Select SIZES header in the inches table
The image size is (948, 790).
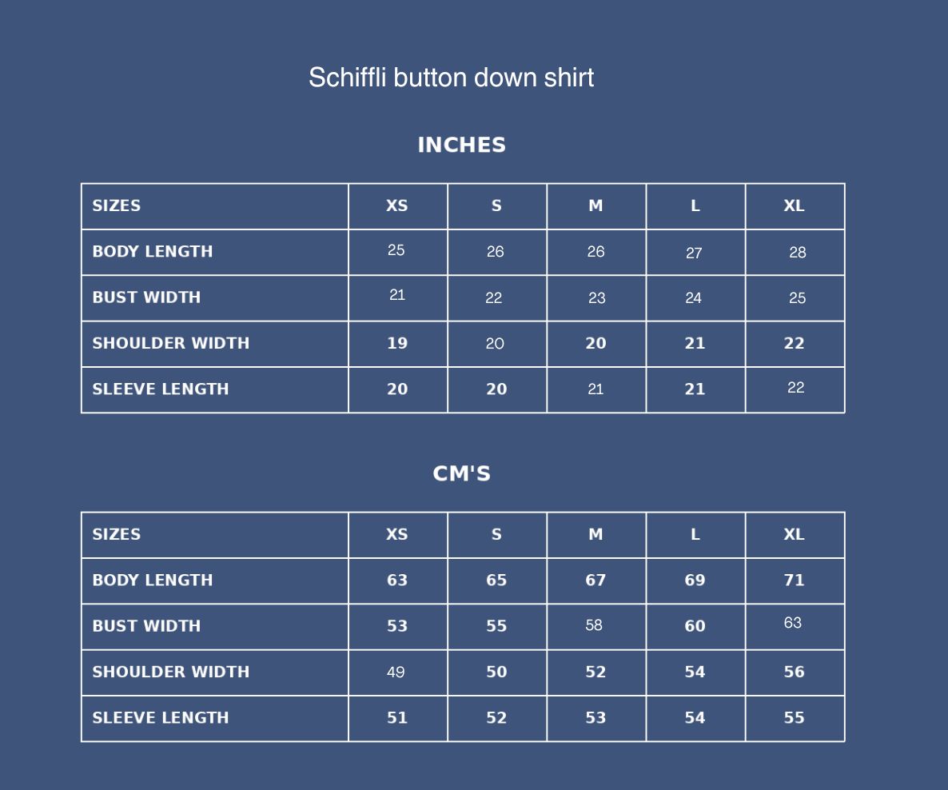[117, 205]
